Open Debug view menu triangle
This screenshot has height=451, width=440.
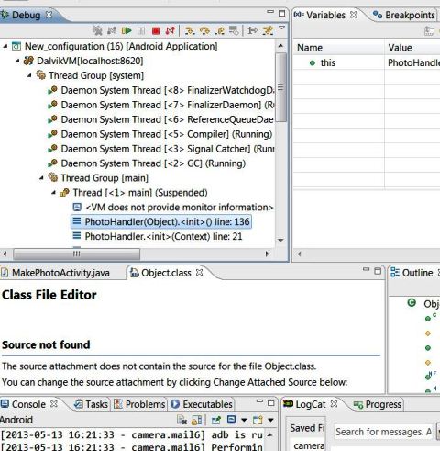pos(282,28)
